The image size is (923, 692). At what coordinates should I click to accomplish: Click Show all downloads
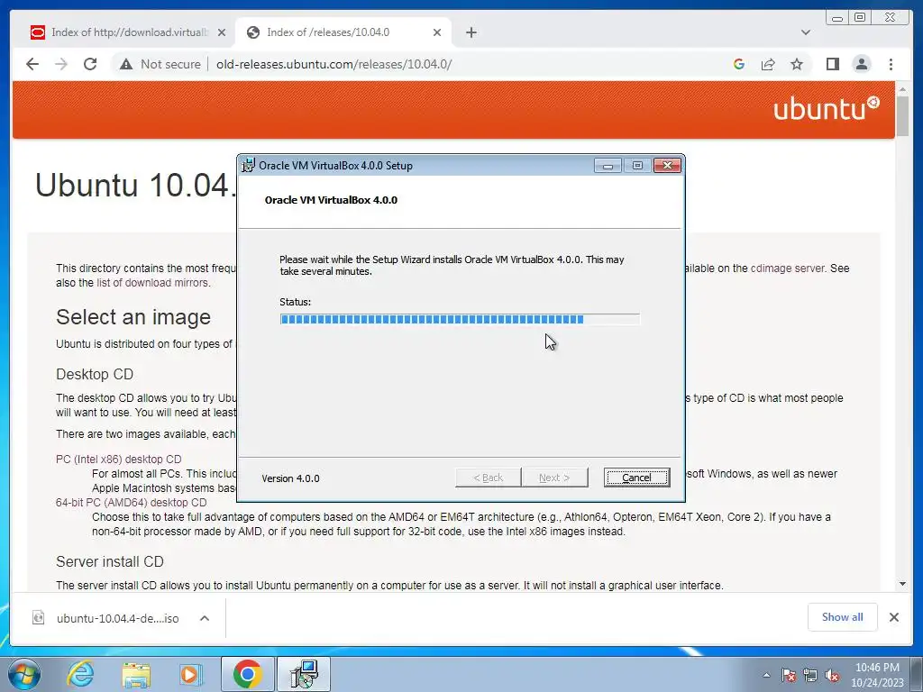[x=843, y=616]
